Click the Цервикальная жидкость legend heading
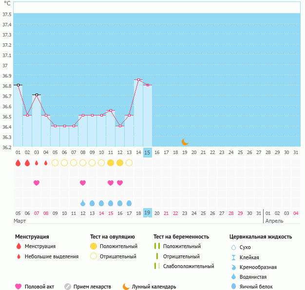Image resolution: width=305 pixels, height=290 pixels. tap(261, 237)
